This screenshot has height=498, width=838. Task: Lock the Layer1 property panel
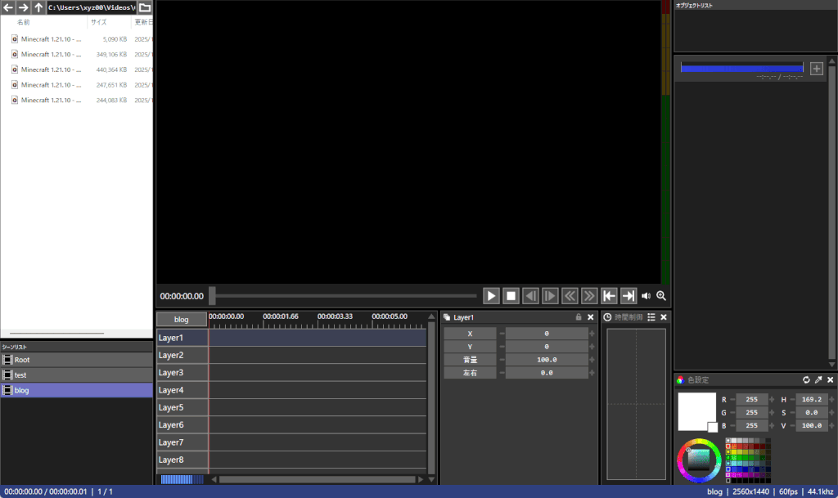(x=579, y=316)
